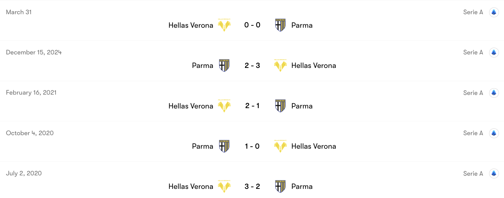The height and width of the screenshot is (198, 504).
Task: Click the Serie A label on the top row
Action: pos(473,12)
